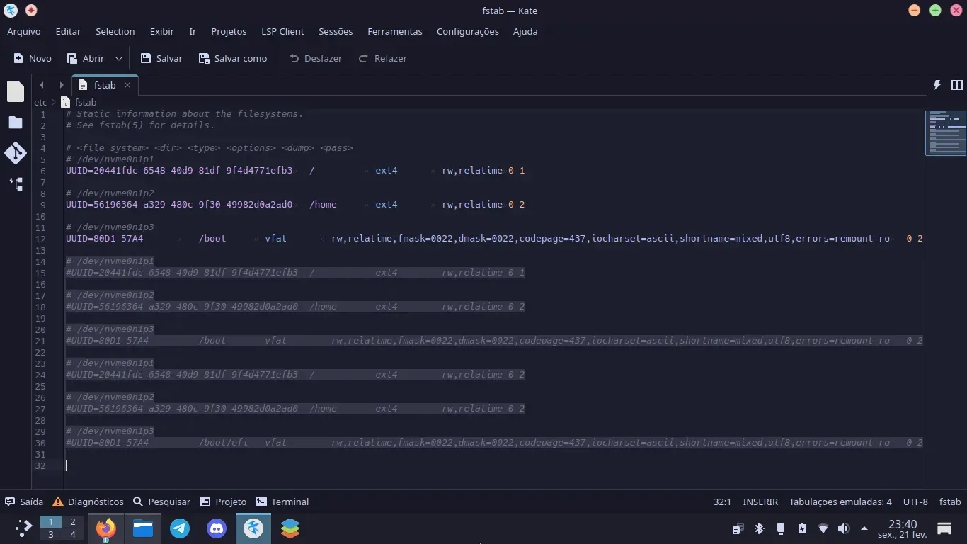Open the Git sidebar panel icon
This screenshot has height=544, width=967.
(16, 153)
